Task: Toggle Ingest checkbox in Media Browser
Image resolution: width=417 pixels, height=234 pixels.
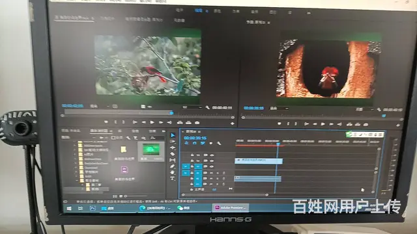Action: click(113, 137)
